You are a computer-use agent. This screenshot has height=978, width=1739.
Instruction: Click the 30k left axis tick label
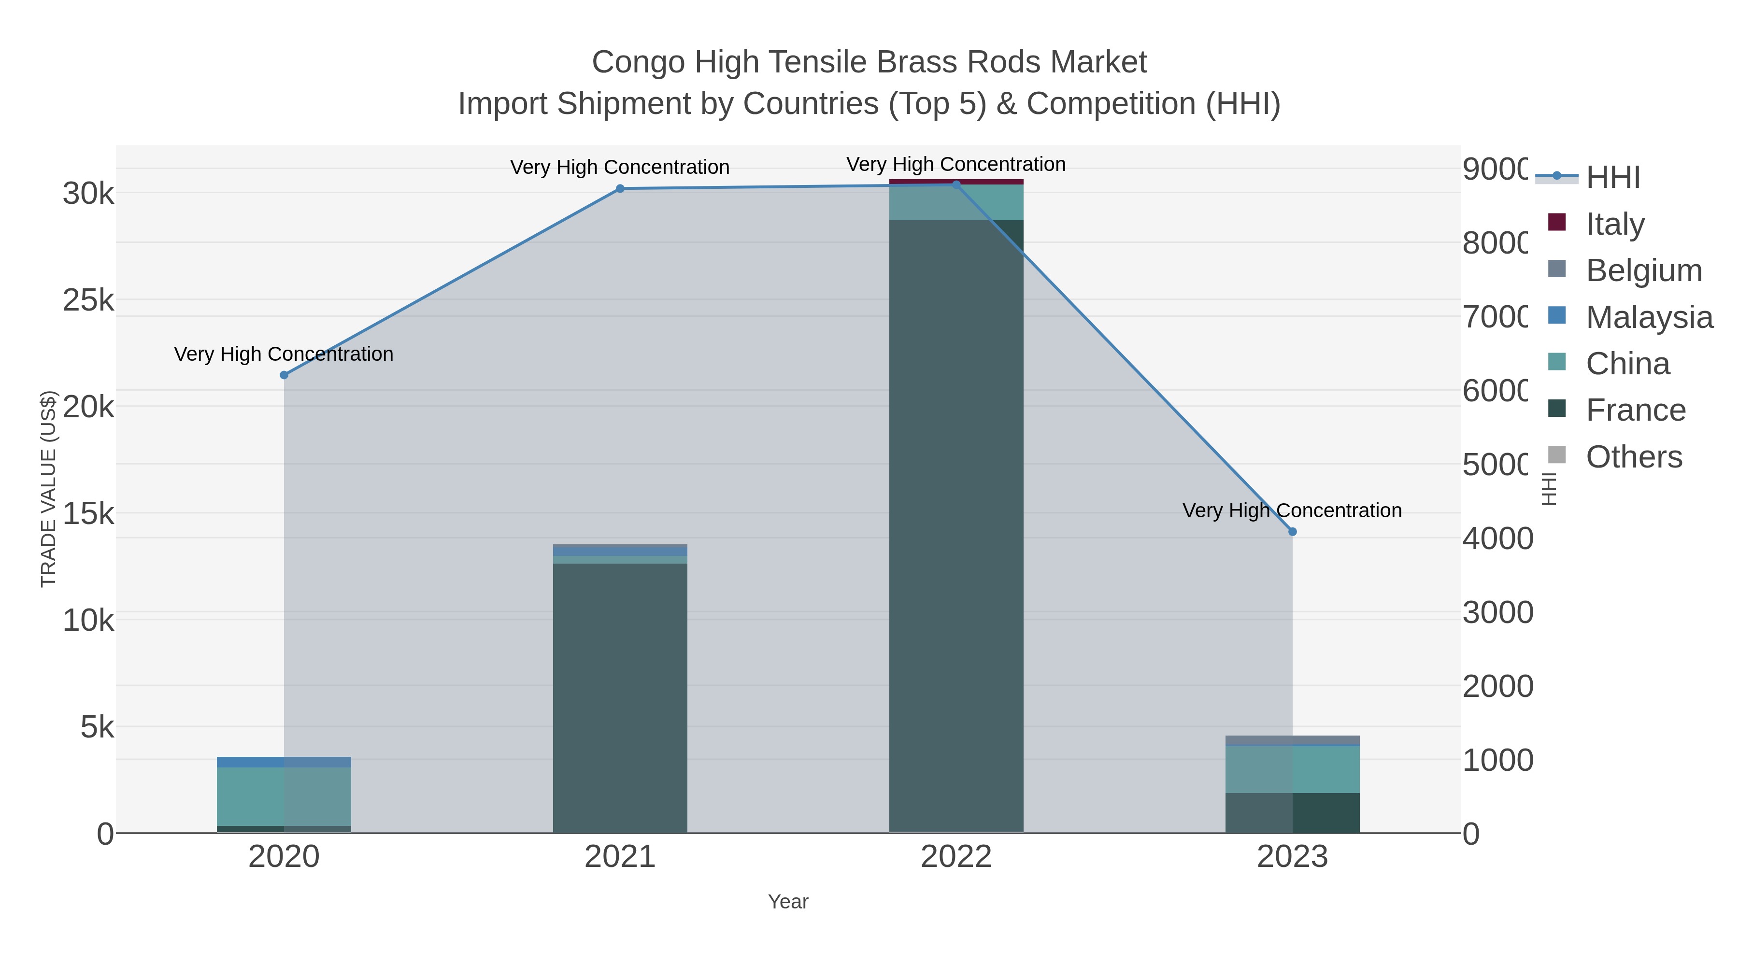tap(88, 194)
